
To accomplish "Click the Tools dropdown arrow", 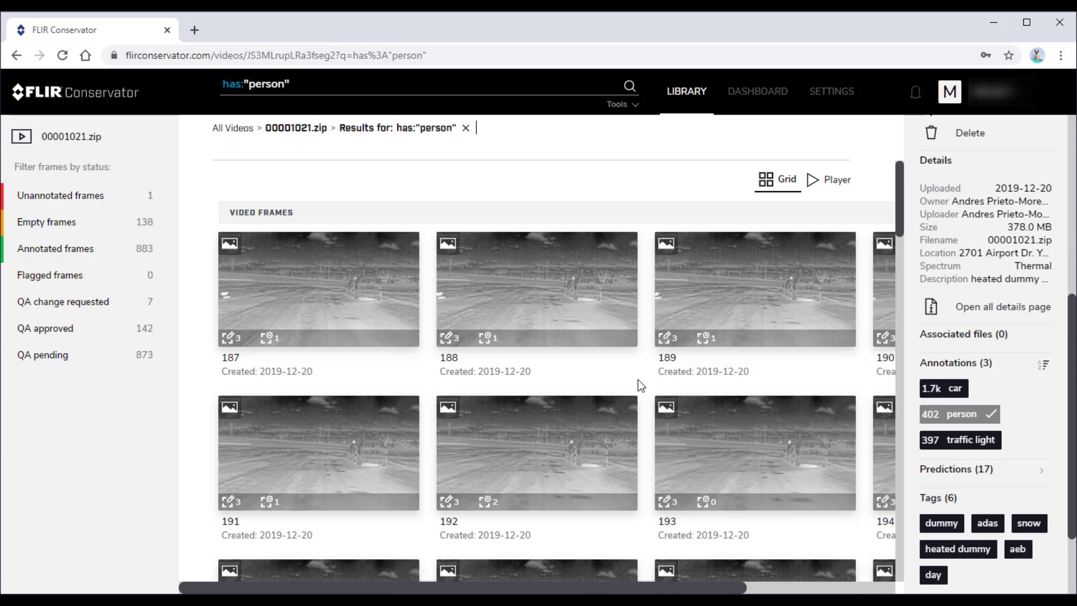I will tap(636, 104).
